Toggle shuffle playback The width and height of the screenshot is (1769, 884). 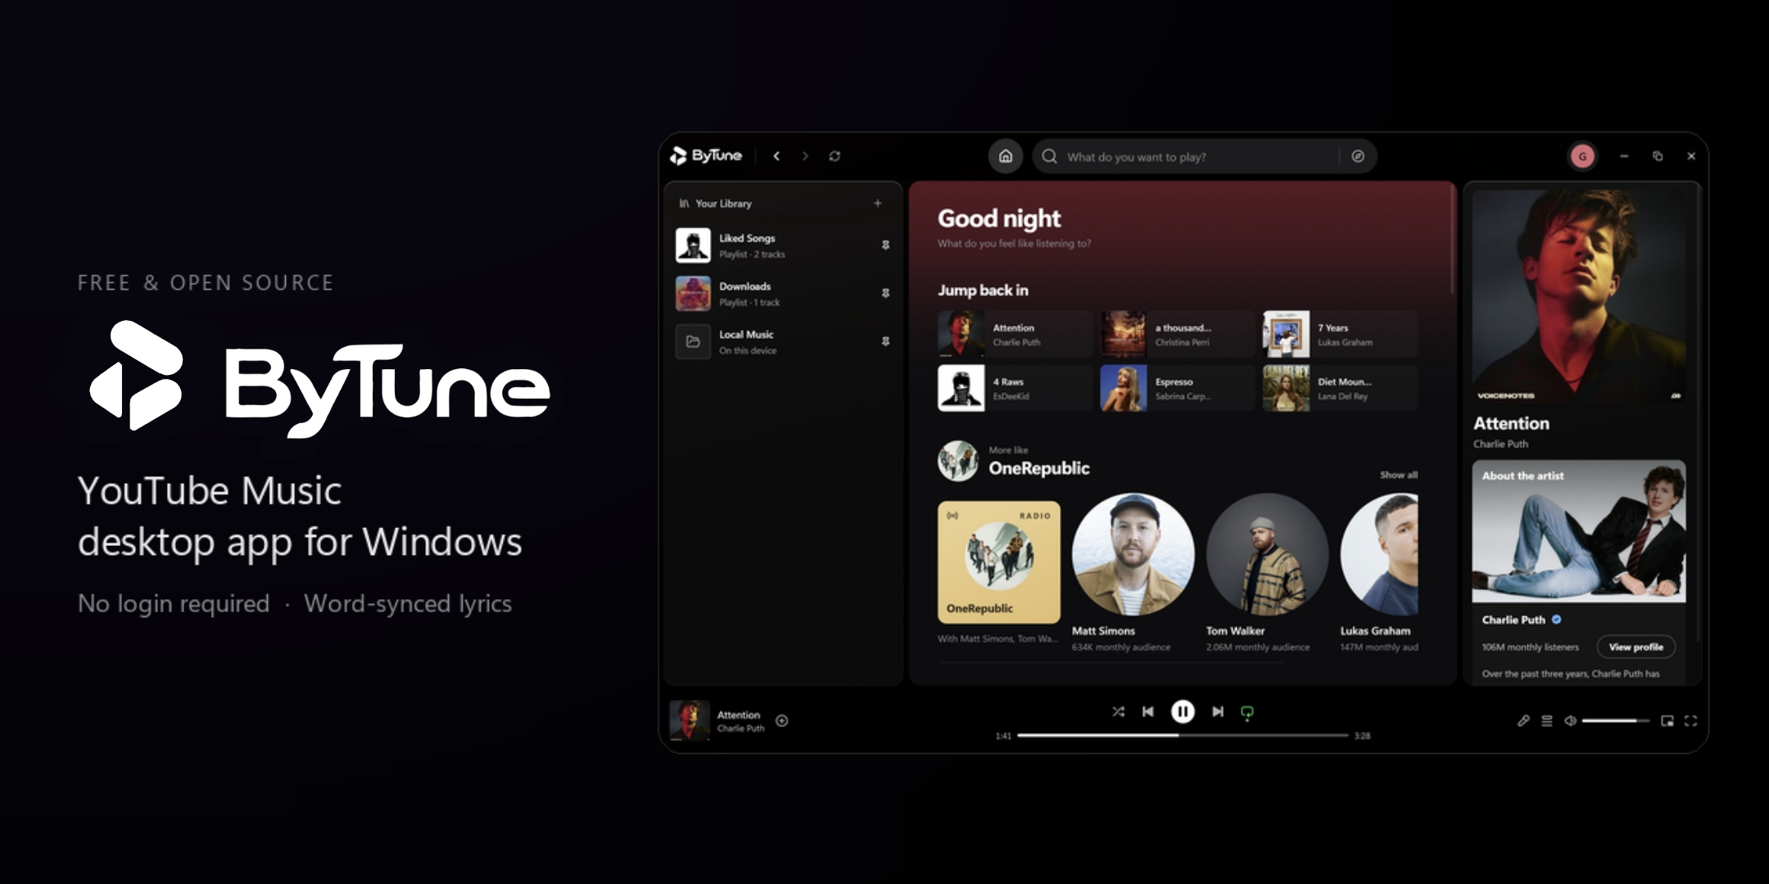[x=1119, y=711]
